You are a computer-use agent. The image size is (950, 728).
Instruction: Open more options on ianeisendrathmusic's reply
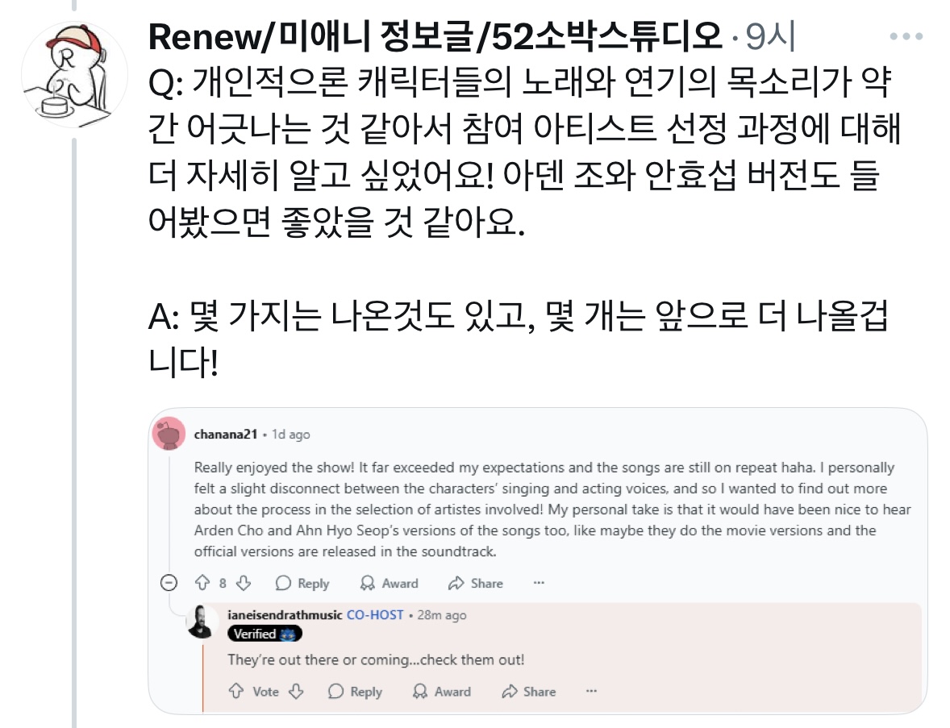pos(591,691)
